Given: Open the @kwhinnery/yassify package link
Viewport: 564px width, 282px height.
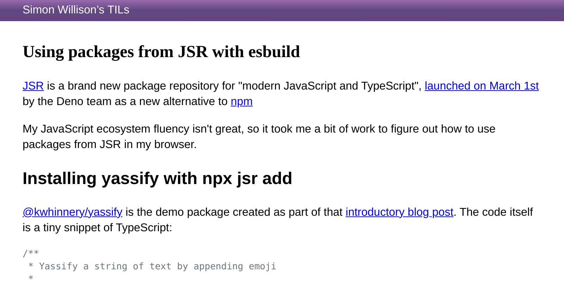Looking at the screenshot, I should [72, 212].
